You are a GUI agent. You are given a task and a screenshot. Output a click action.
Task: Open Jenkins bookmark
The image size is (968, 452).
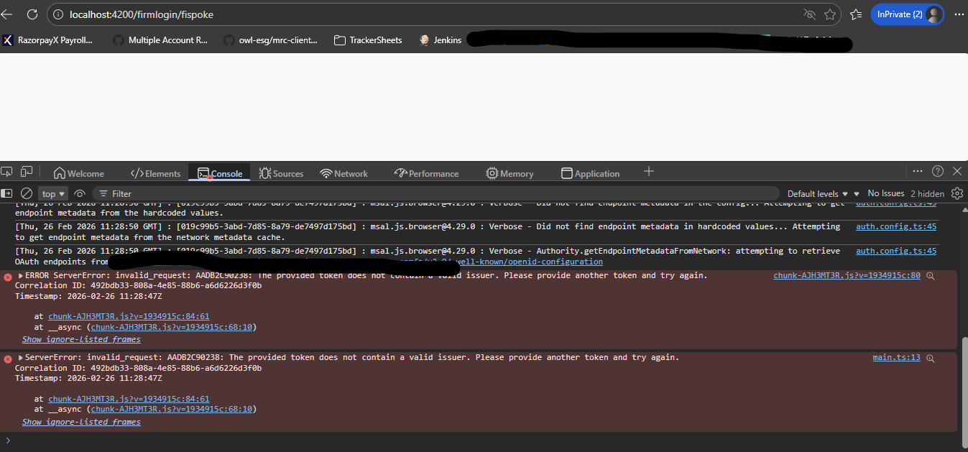pos(440,40)
